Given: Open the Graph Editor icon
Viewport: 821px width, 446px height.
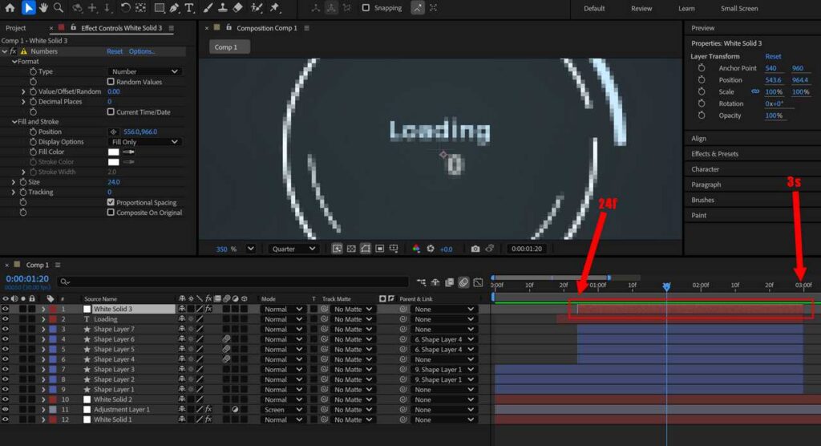Looking at the screenshot, I should click(x=478, y=282).
